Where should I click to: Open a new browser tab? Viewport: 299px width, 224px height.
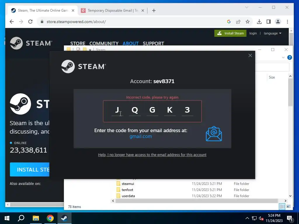tap(154, 10)
